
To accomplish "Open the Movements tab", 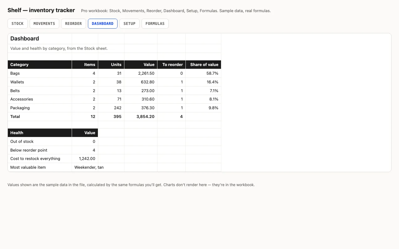I will click(x=44, y=24).
